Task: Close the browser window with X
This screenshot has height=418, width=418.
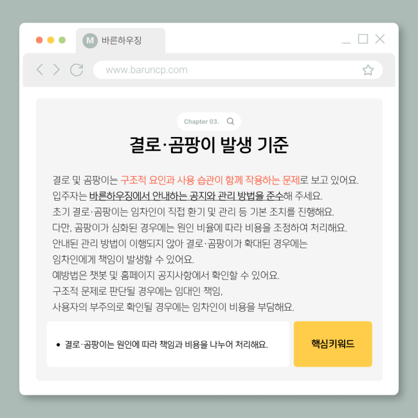Action: 379,39
